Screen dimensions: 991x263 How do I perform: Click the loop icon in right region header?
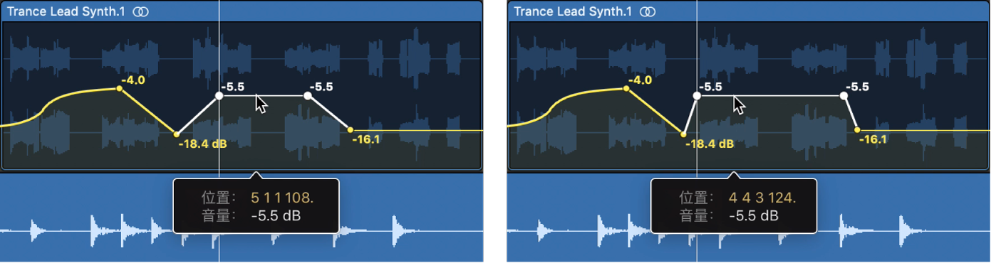pos(648,11)
